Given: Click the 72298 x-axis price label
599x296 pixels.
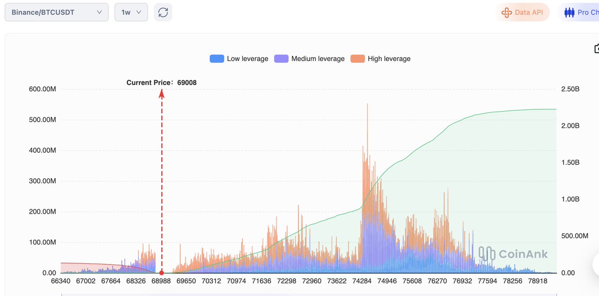Looking at the screenshot, I should pyautogui.click(x=287, y=282).
